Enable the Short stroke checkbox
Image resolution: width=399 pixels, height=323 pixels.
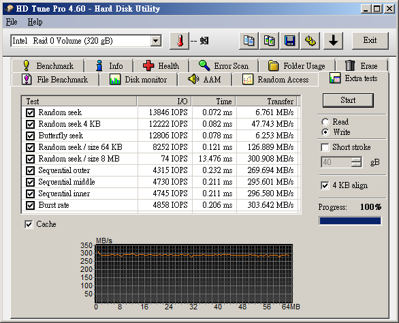325,147
